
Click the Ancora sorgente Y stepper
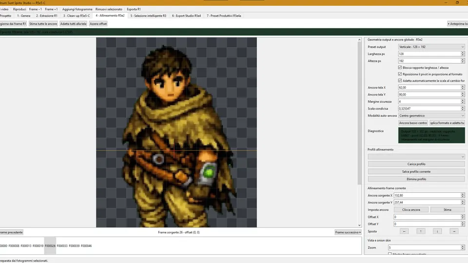click(463, 202)
